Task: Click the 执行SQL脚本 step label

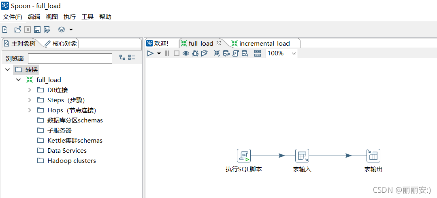Action: point(243,169)
